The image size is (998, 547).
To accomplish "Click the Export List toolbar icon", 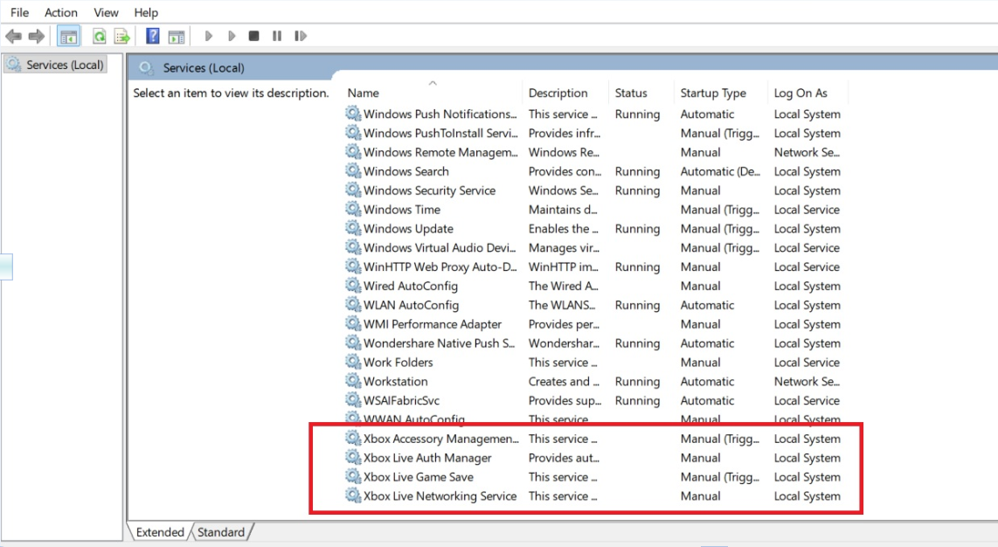I will tap(122, 37).
